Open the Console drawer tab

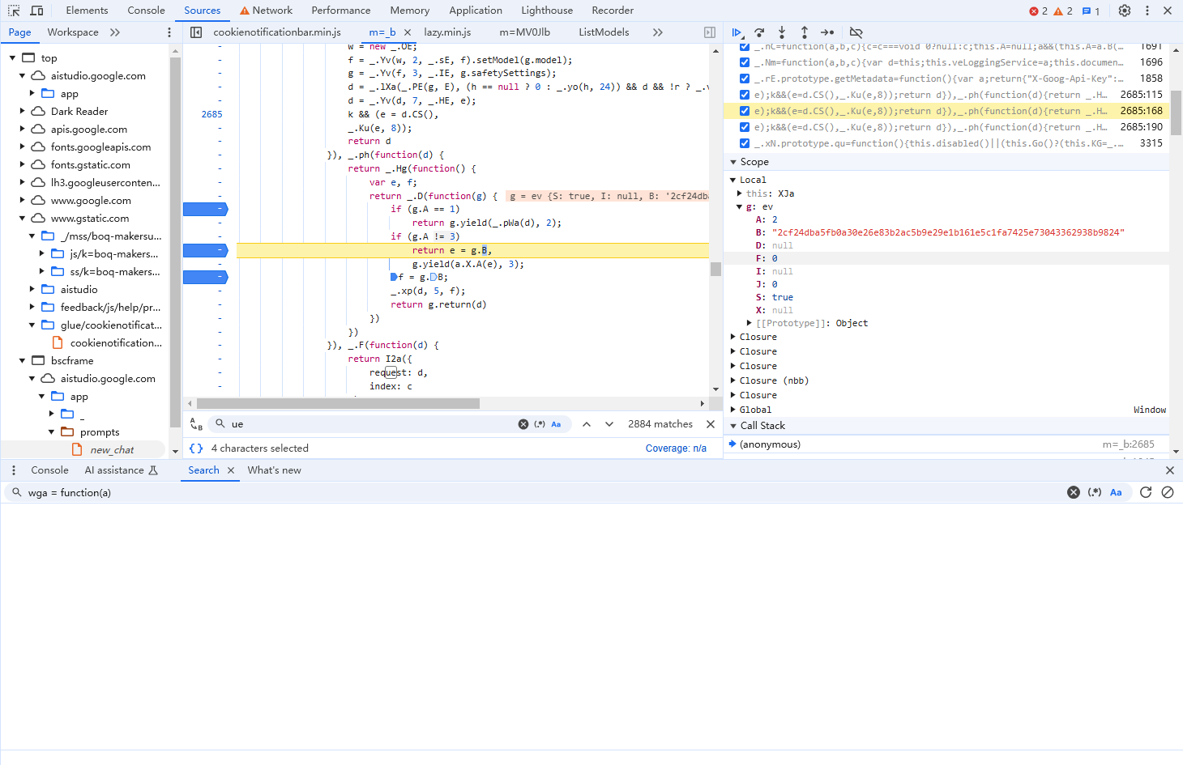pos(49,470)
